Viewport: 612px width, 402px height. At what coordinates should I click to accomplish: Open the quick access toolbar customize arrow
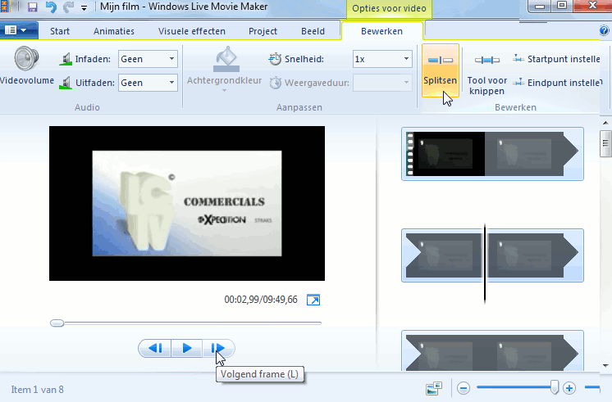click(84, 7)
